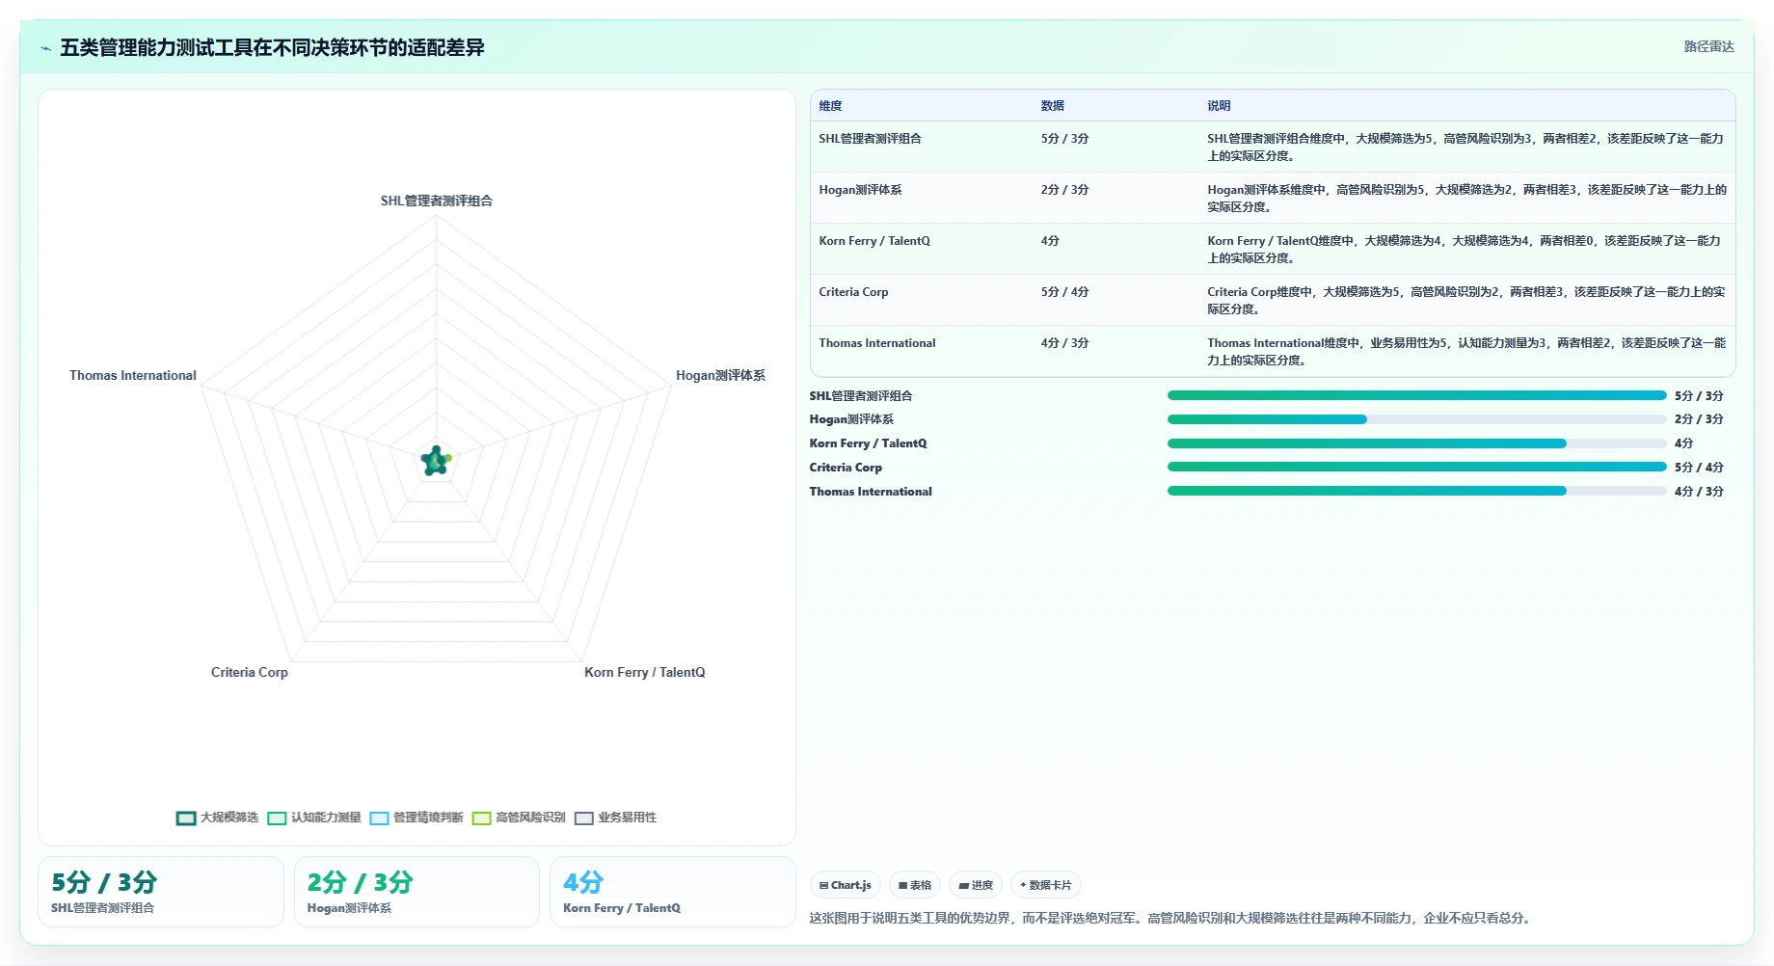Click the radar data polygon at center
The width and height of the screenshot is (1774, 966).
pyautogui.click(x=436, y=462)
